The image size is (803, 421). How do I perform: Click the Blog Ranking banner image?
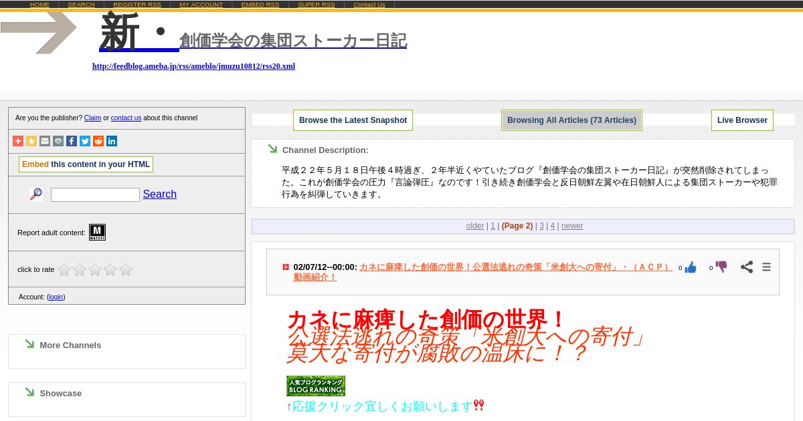(316, 386)
